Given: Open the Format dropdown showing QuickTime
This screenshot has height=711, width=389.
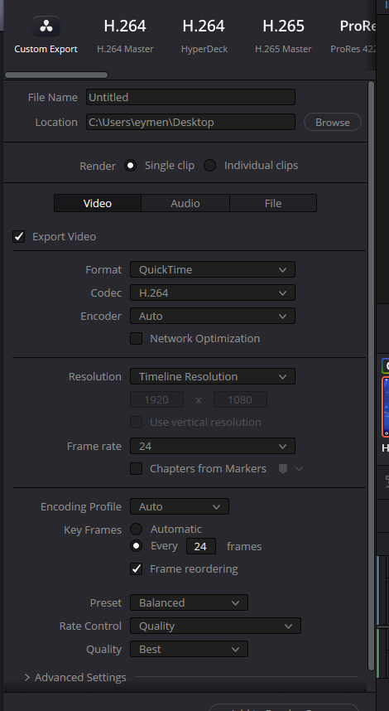Looking at the screenshot, I should (x=213, y=269).
